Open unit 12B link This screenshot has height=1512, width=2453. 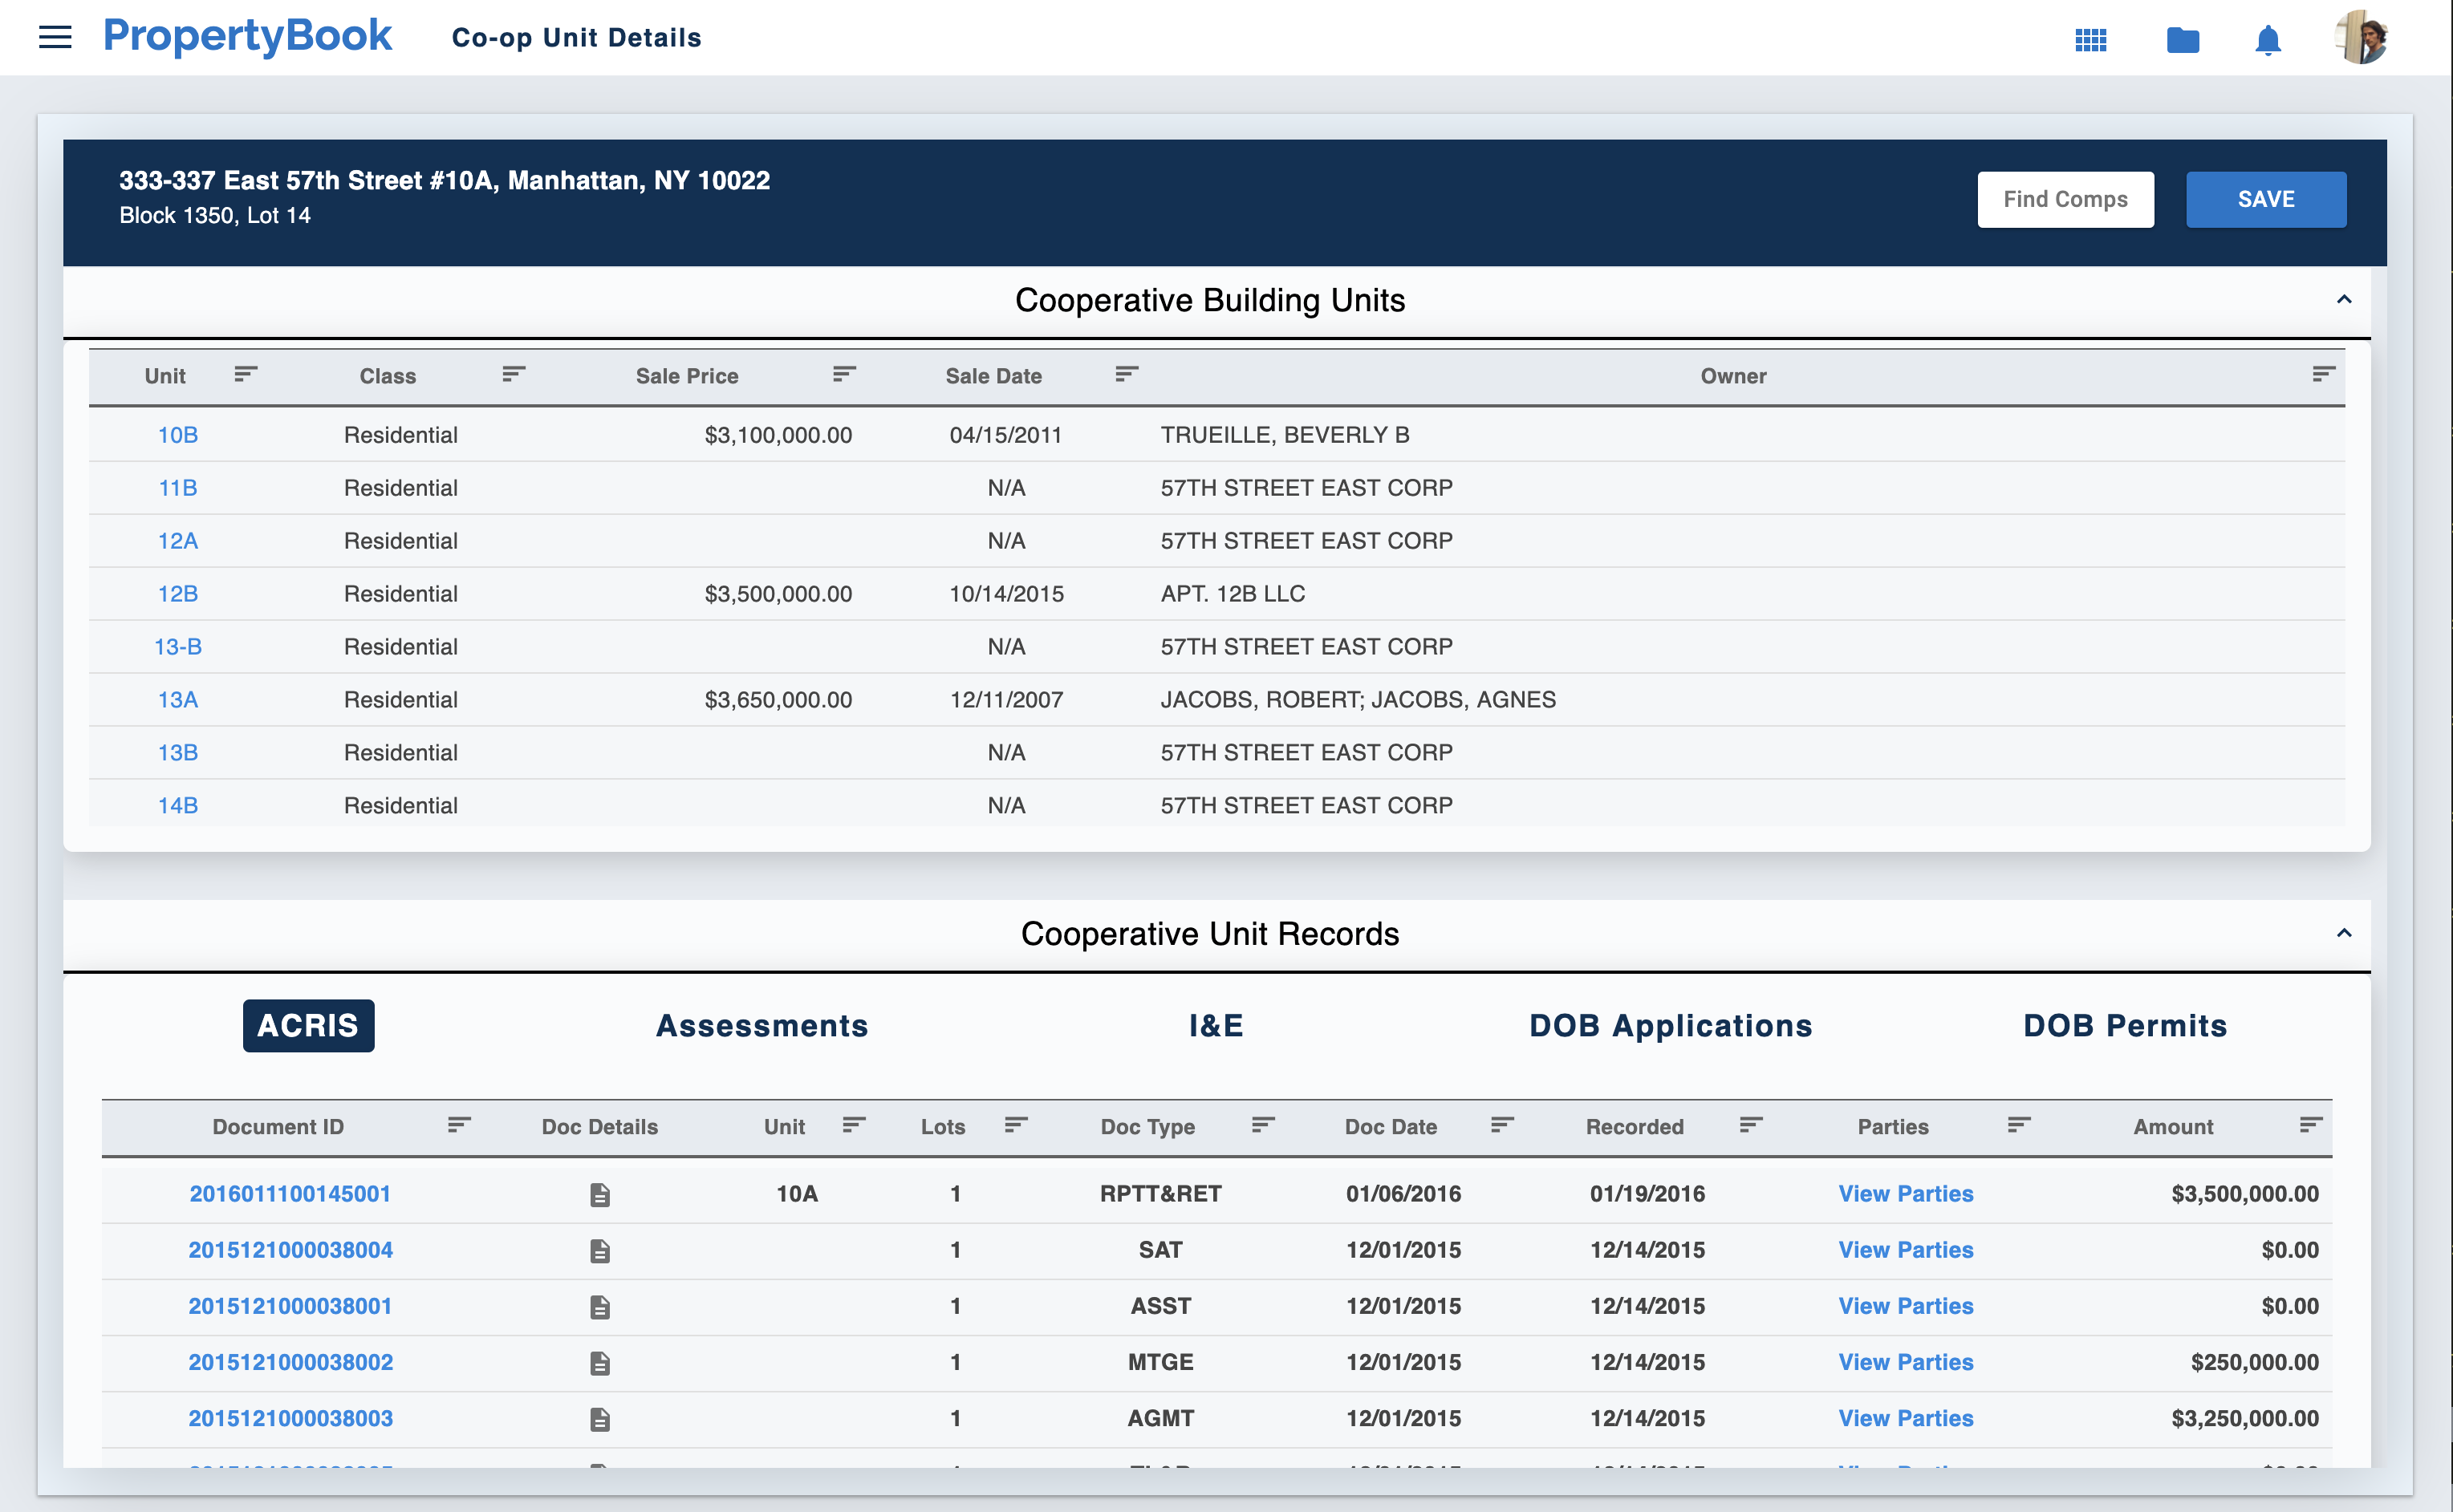(x=178, y=594)
